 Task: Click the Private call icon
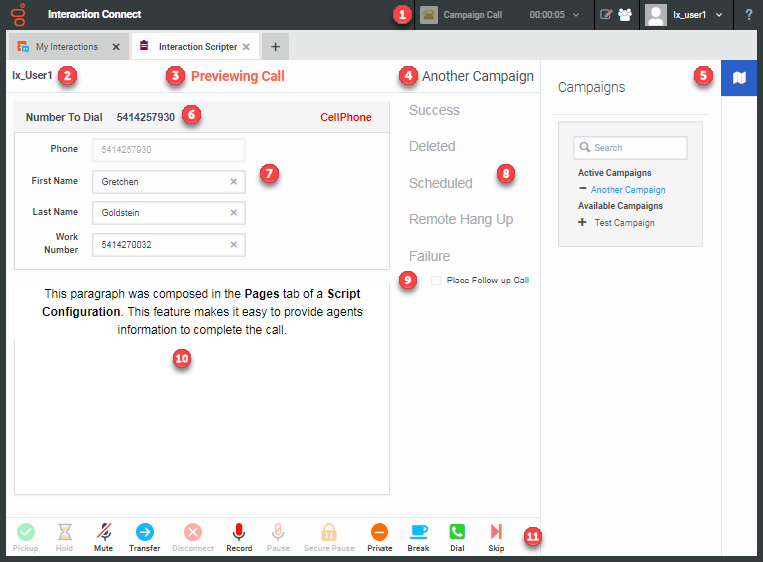380,533
